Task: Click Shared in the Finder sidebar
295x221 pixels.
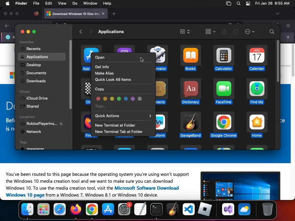Action: coord(41,106)
